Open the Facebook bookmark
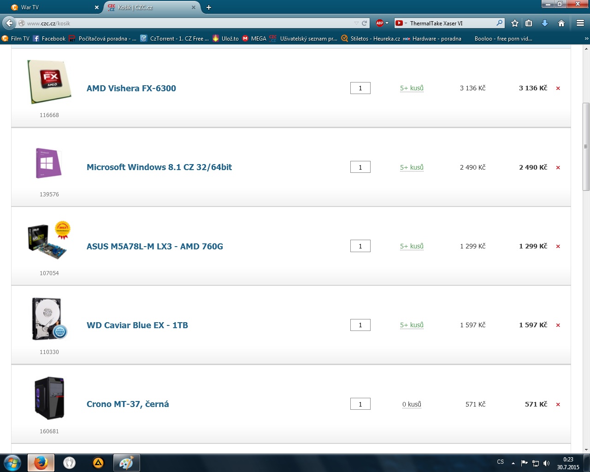This screenshot has width=590, height=472. click(49, 39)
